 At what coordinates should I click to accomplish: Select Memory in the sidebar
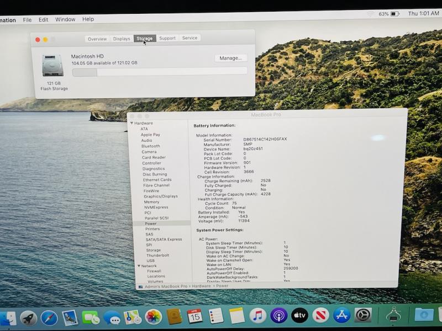point(151,202)
